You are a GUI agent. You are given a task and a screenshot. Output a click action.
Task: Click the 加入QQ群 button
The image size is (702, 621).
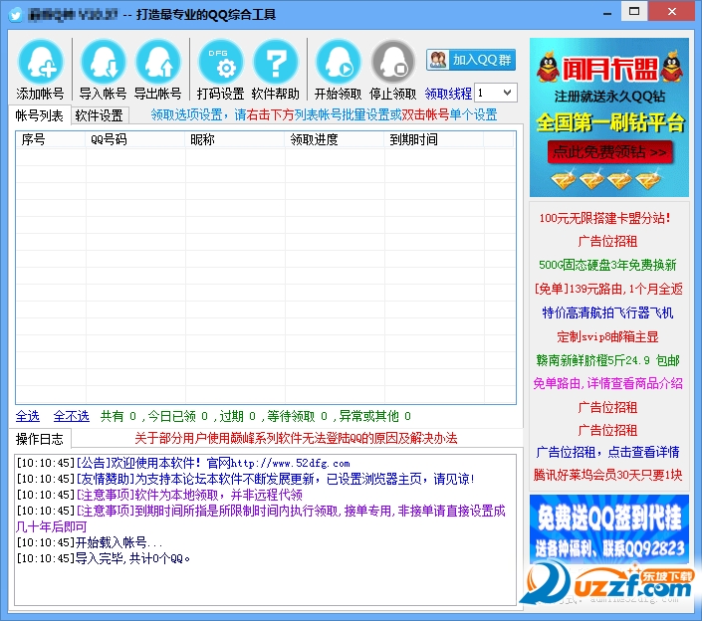[x=471, y=60]
